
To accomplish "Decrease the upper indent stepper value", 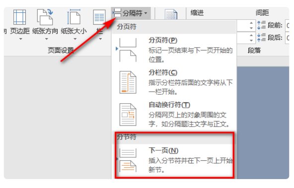I will click(251, 28).
